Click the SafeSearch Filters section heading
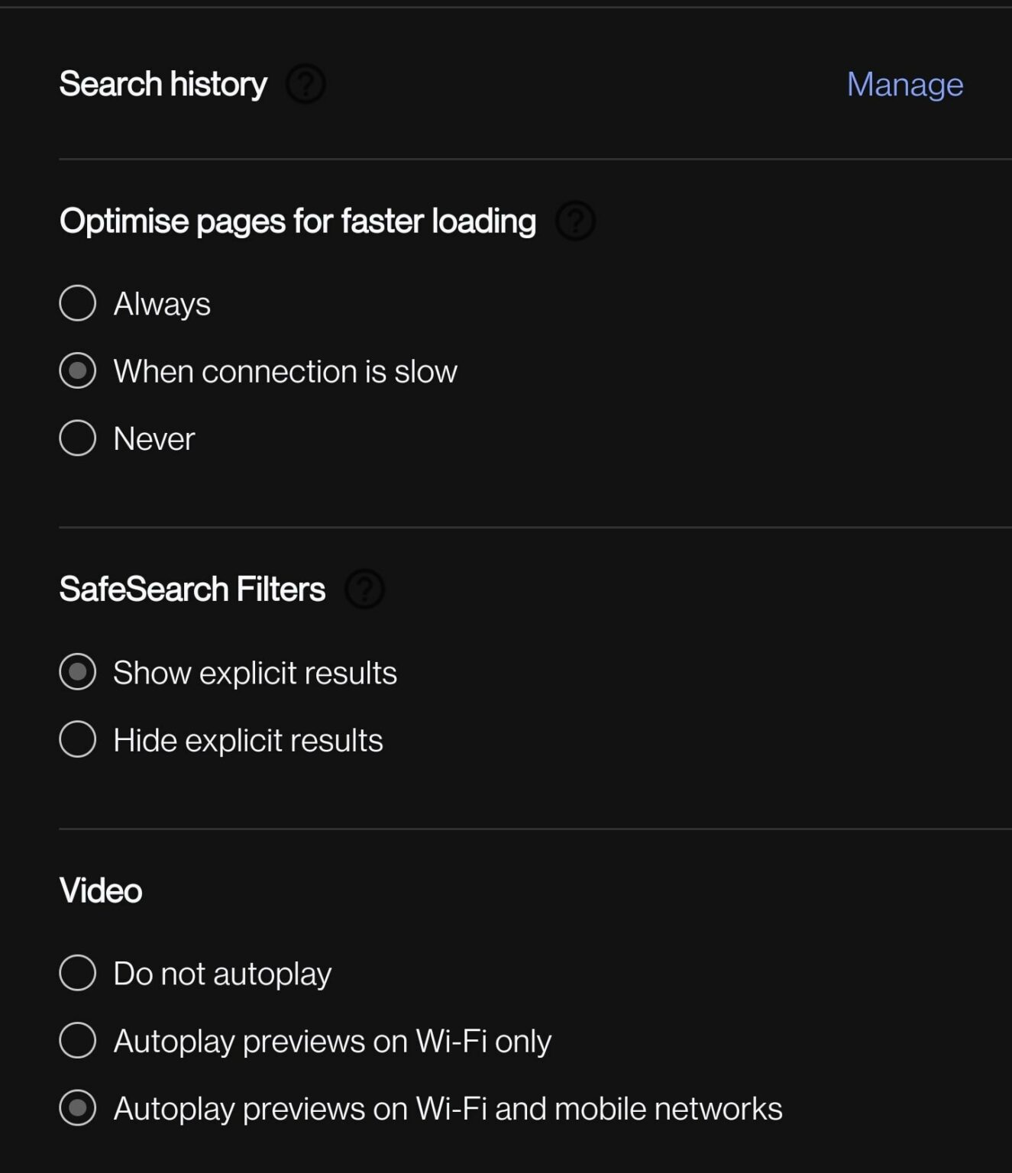This screenshot has width=1012, height=1173. pyautogui.click(x=192, y=589)
